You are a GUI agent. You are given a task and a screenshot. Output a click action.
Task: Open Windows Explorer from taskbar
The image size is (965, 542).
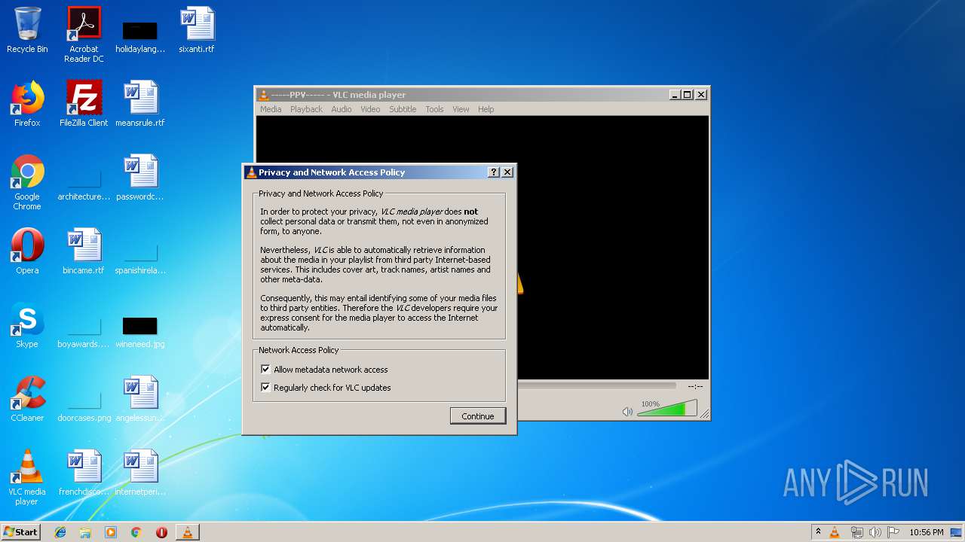click(85, 532)
